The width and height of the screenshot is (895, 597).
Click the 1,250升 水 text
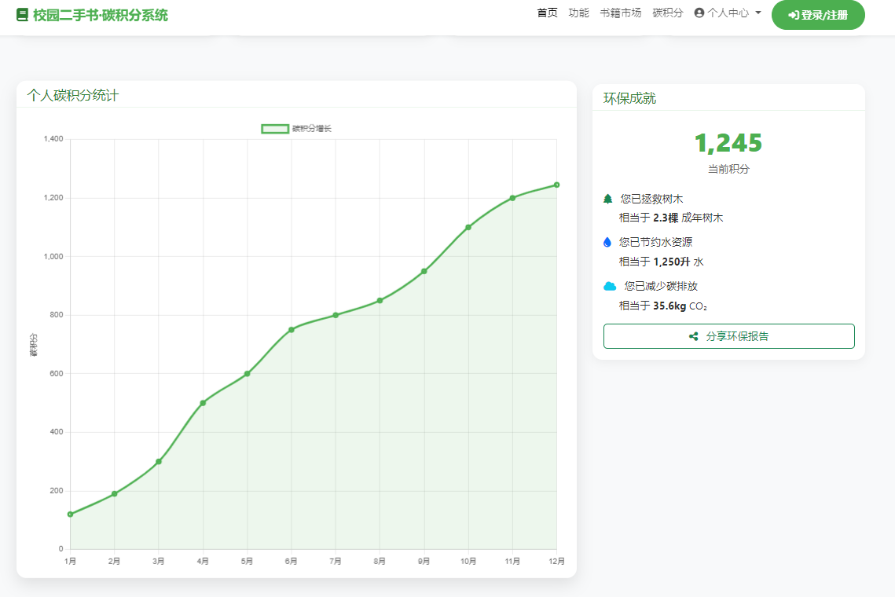pyautogui.click(x=679, y=262)
